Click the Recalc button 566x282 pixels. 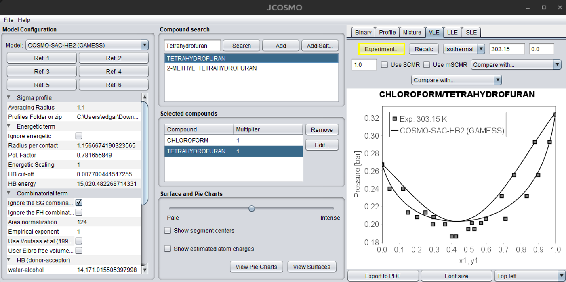pos(423,49)
